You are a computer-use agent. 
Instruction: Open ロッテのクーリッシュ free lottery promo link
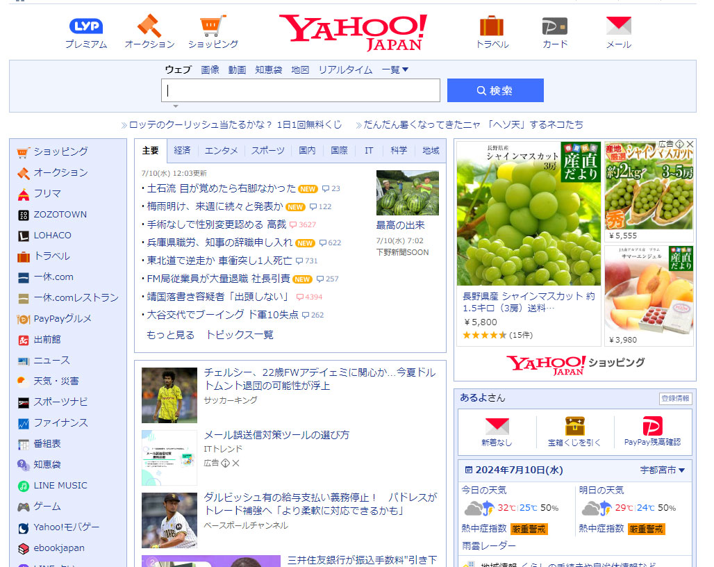(x=235, y=124)
